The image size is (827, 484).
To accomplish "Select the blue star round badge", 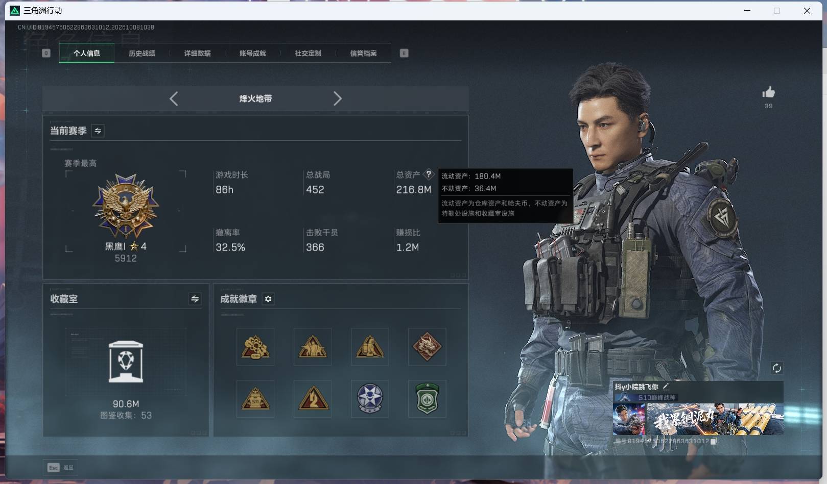I will [x=370, y=398].
